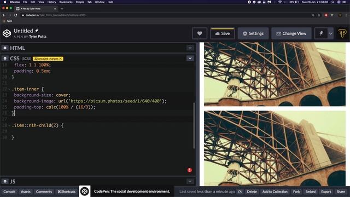Place cursor on the padding-top calc line
This screenshot has width=350, height=197.
55,107
